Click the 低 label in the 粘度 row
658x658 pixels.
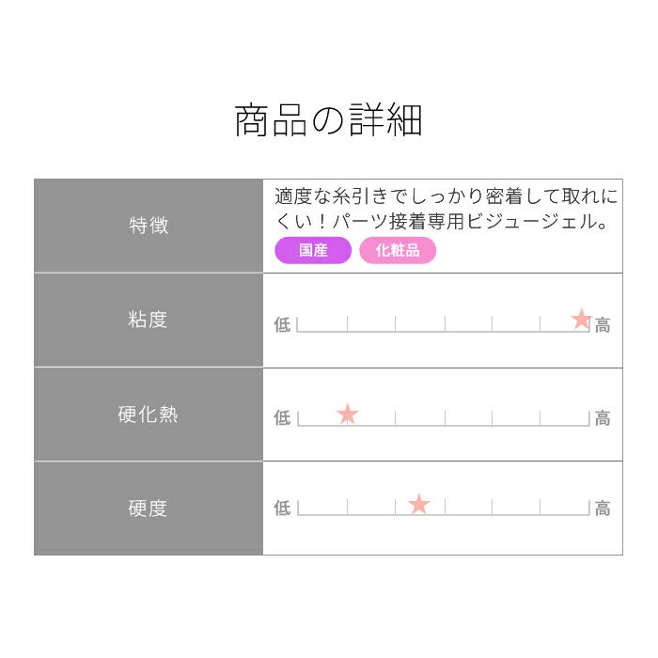(282, 325)
